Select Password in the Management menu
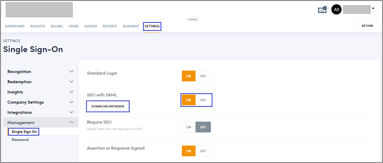 coord(20,140)
